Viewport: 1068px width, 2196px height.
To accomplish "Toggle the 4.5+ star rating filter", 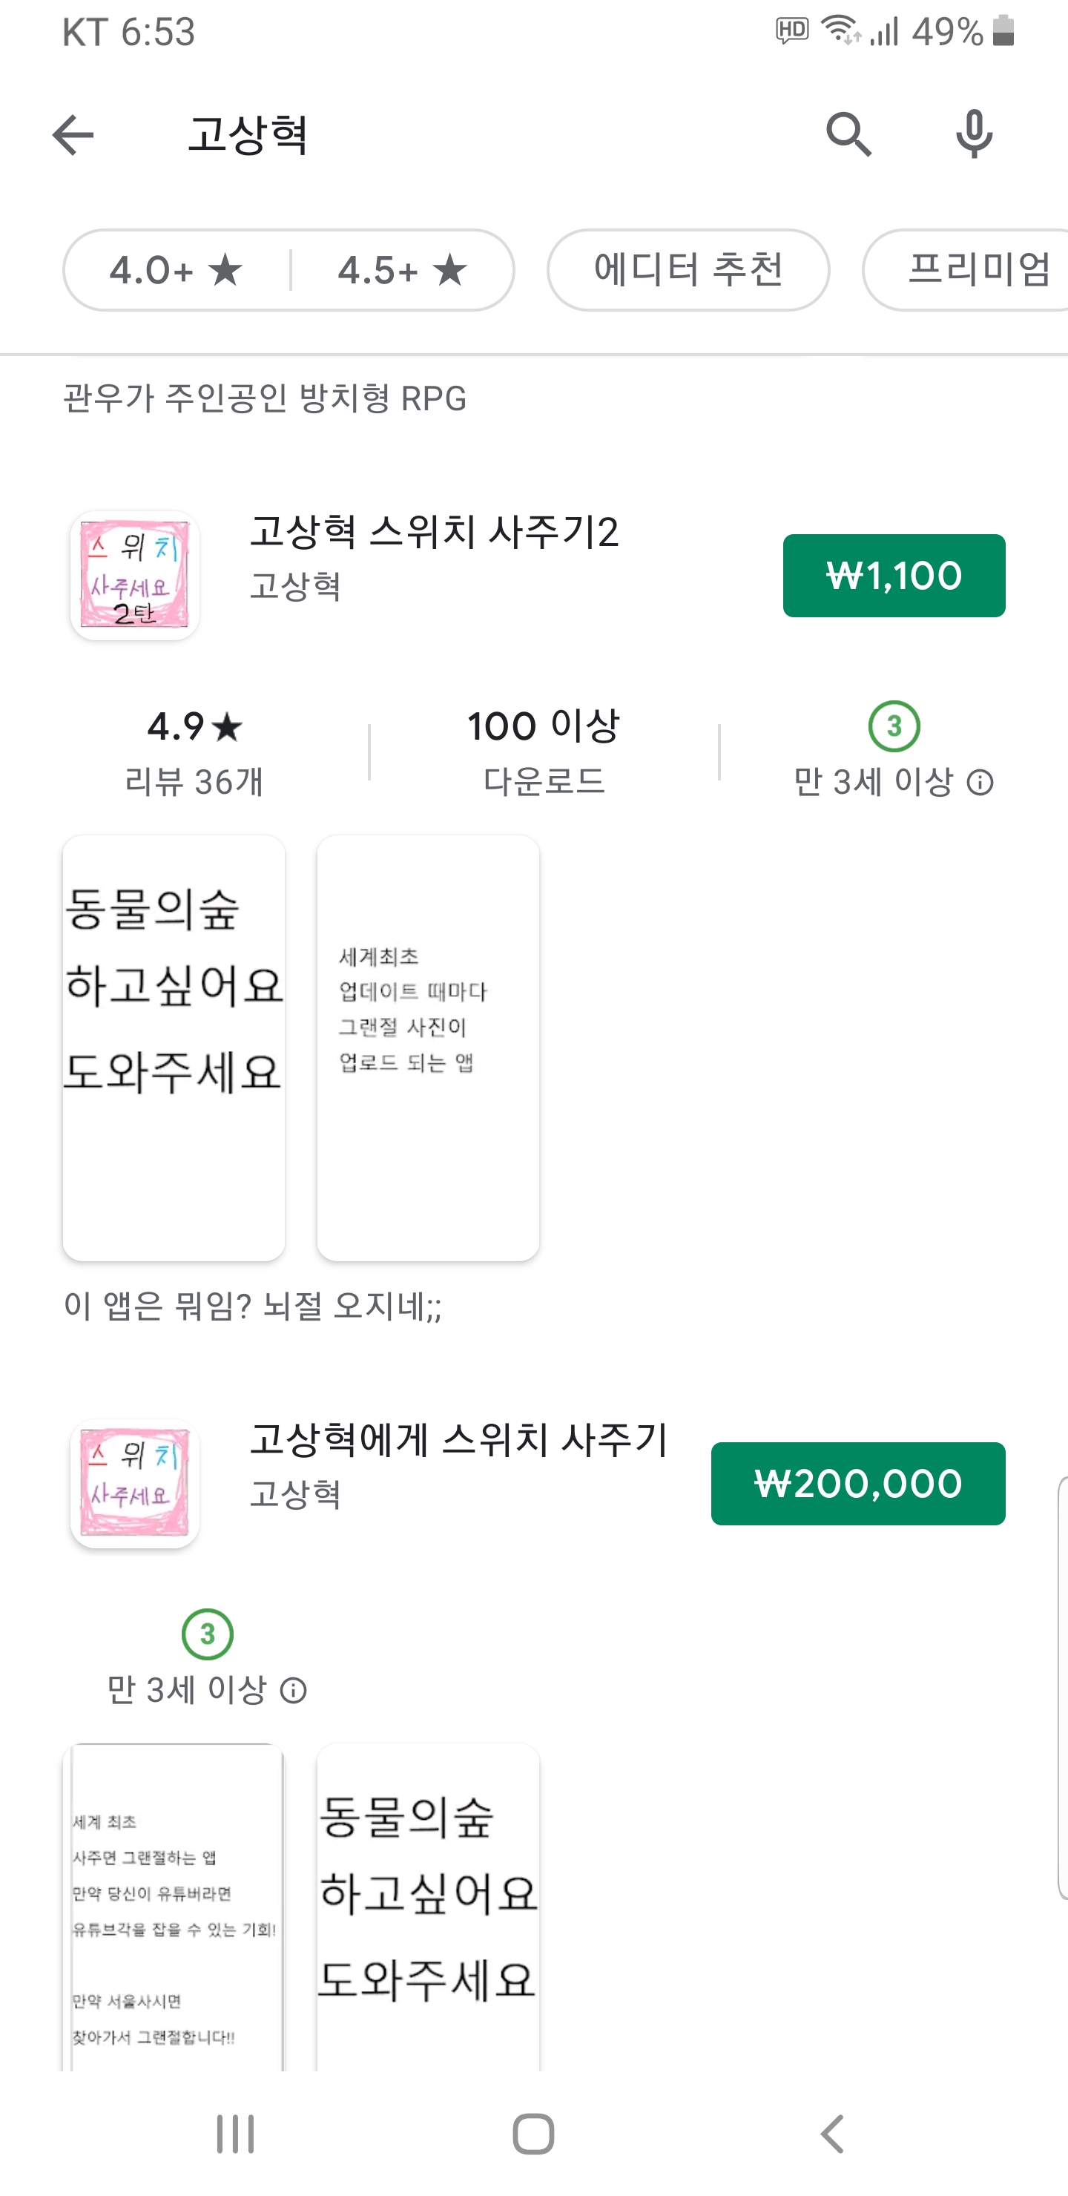I will 402,270.
